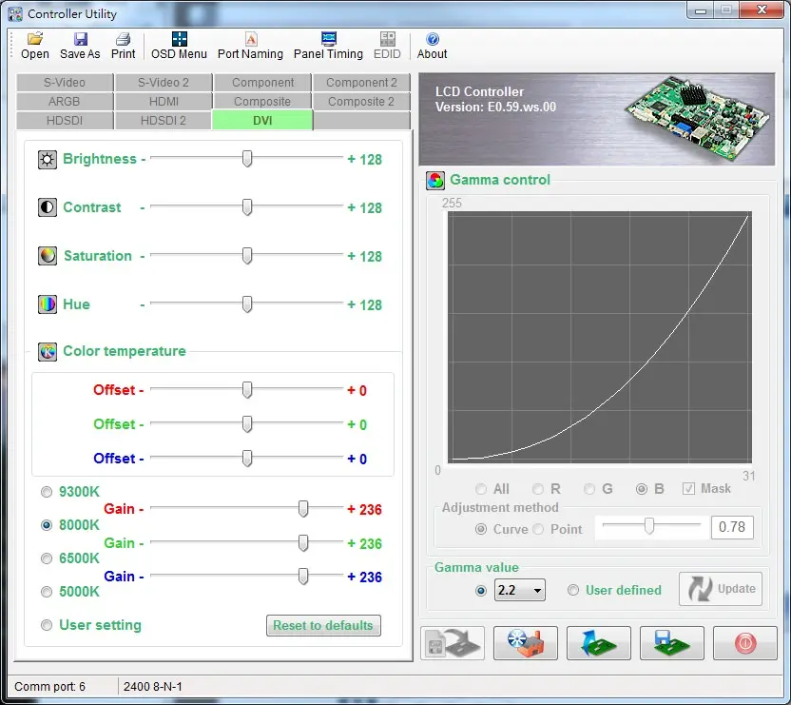Switch to the ARGB tab
791x705 pixels.
tap(65, 102)
